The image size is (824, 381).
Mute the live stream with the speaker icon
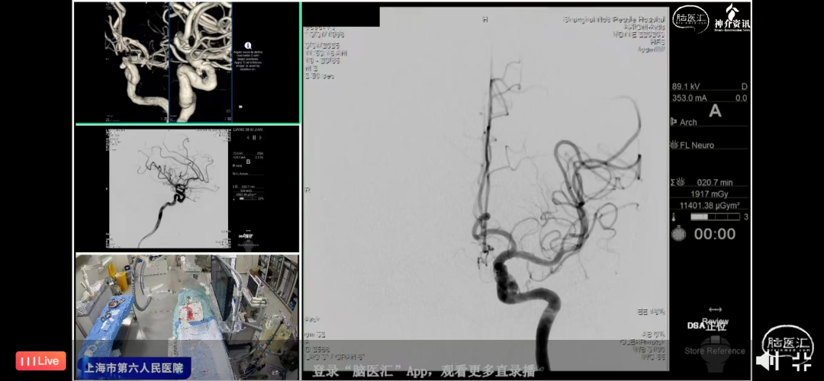(x=766, y=360)
